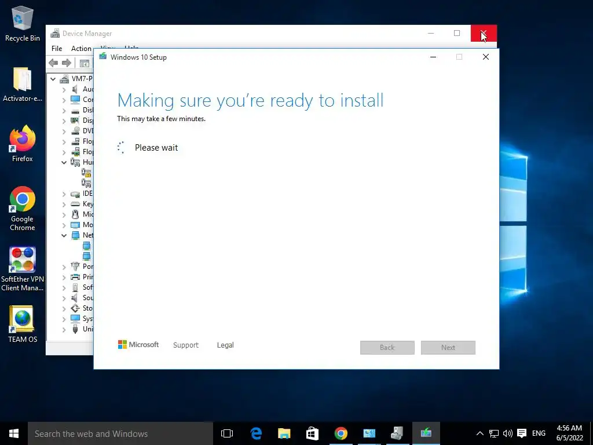Click the Forward arrow in Device Manager toolbar

[x=67, y=63]
